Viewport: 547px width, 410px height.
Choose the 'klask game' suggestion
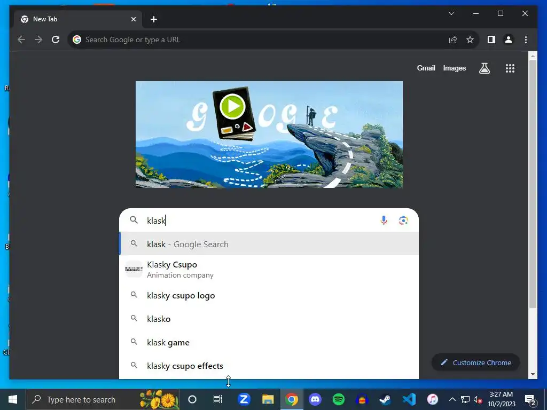269,342
